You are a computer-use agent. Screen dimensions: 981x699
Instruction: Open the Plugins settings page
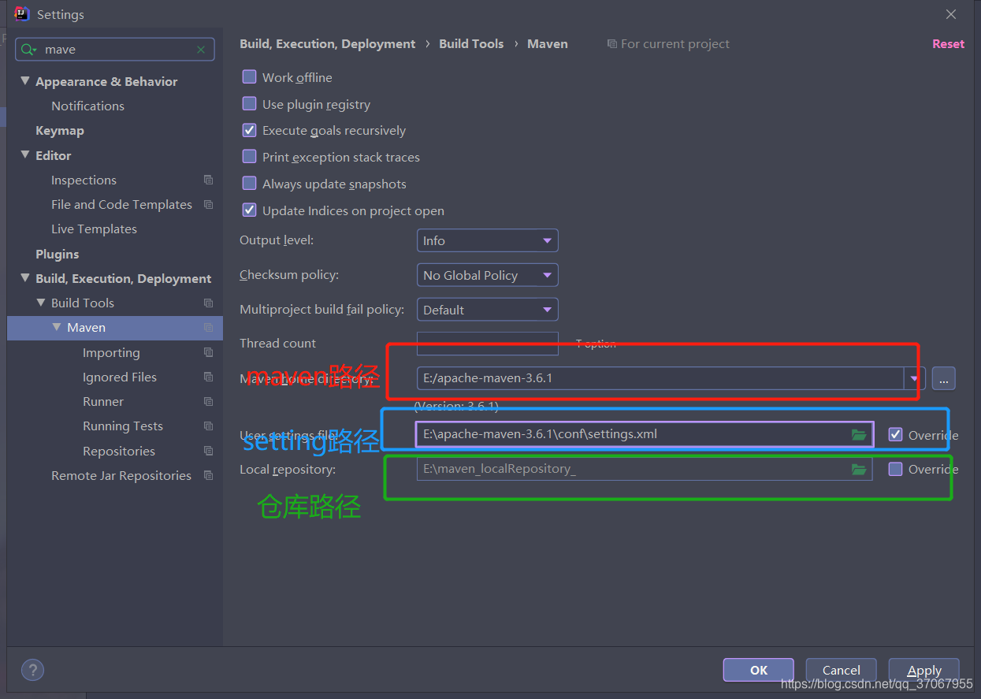pos(57,254)
